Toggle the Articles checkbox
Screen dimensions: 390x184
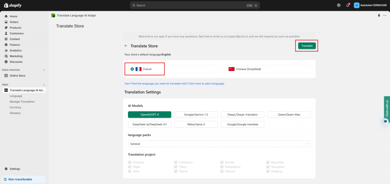point(222,162)
